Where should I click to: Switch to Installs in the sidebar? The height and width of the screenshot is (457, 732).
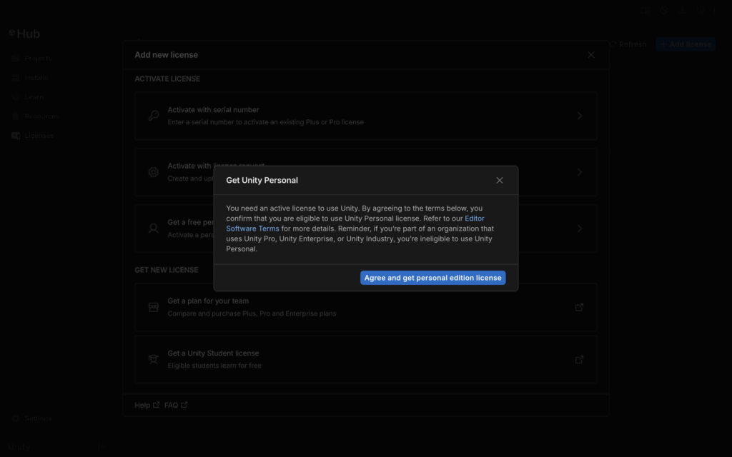tap(36, 78)
